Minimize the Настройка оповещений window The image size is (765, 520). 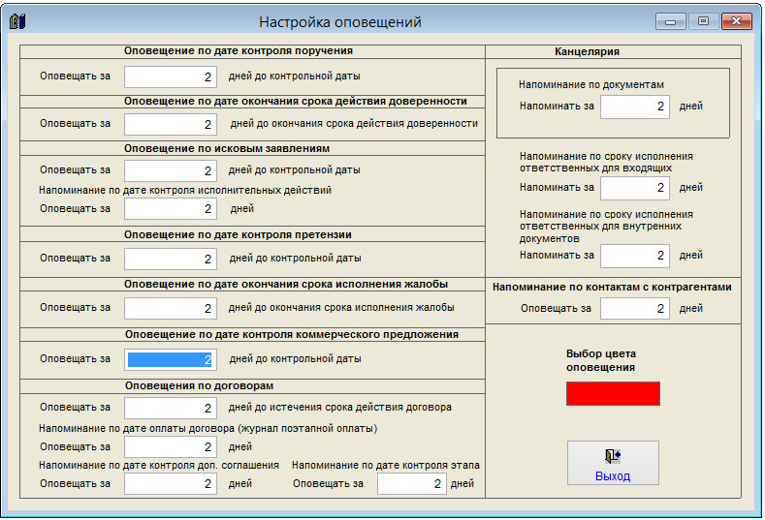[671, 21]
